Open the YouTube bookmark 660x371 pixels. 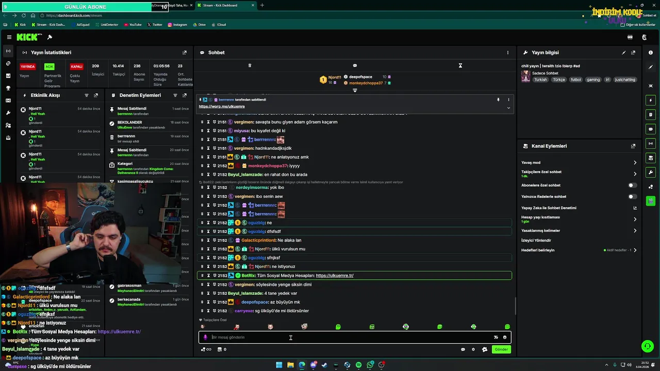click(132, 25)
